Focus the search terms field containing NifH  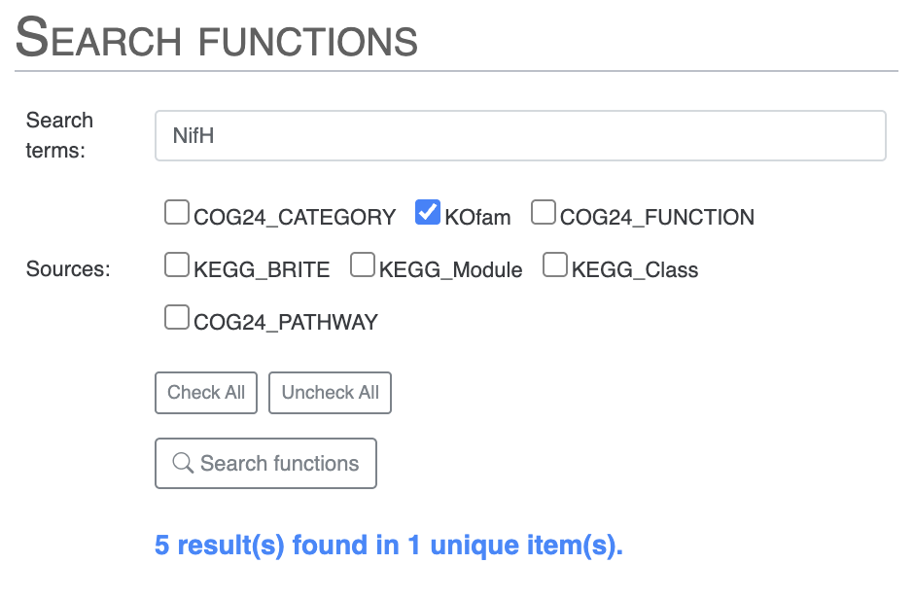coord(520,136)
